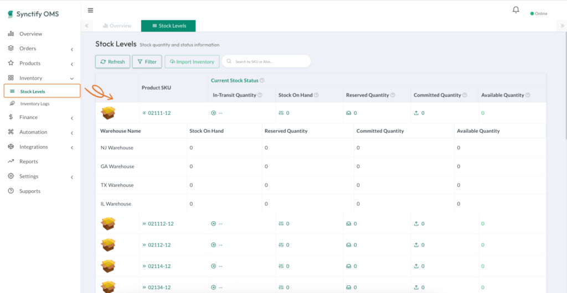Click the Synctify OMS logo

pyautogui.click(x=33, y=14)
